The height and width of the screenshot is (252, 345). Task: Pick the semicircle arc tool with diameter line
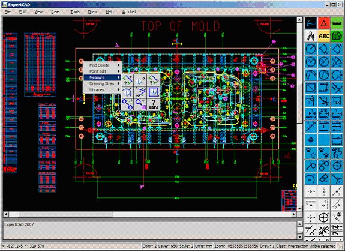(311, 75)
